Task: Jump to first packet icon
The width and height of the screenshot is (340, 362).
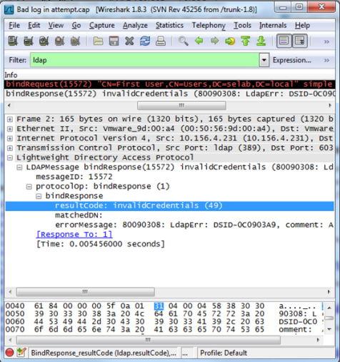Action: tap(246, 41)
